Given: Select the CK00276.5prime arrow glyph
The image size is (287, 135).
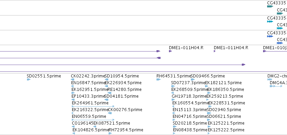Looking at the screenshot, I should 110,113.
